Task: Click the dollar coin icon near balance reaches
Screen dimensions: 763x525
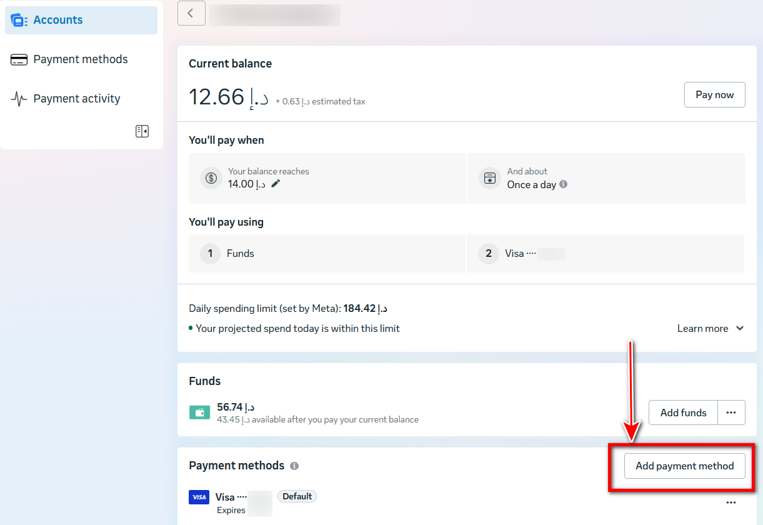Action: (211, 178)
